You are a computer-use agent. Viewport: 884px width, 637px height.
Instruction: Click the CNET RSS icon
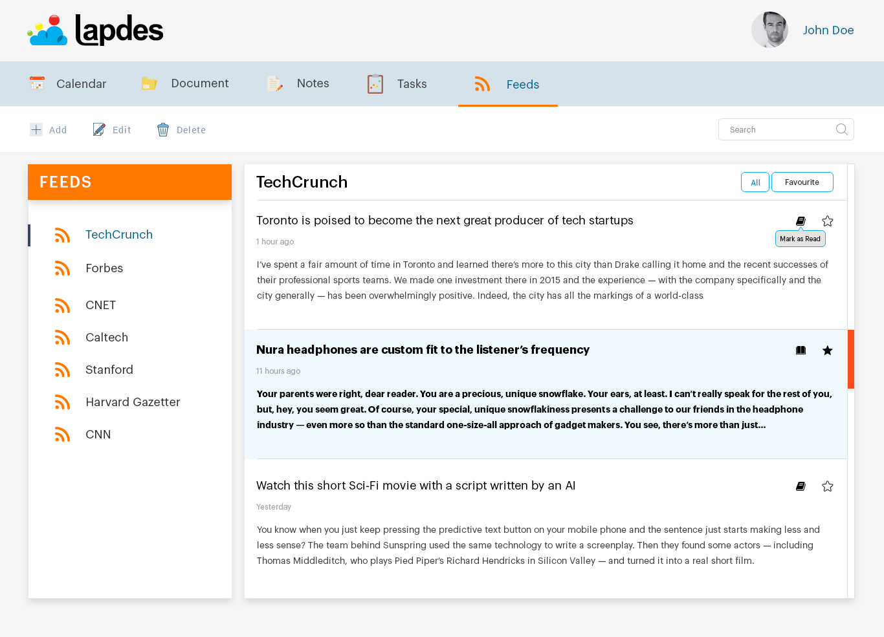(62, 305)
